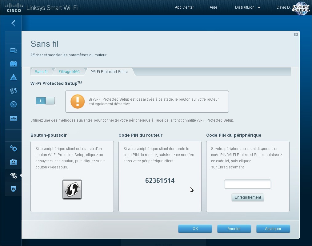Switch to the Filtrage MAC tab
The width and height of the screenshot is (312, 246).
coord(69,72)
